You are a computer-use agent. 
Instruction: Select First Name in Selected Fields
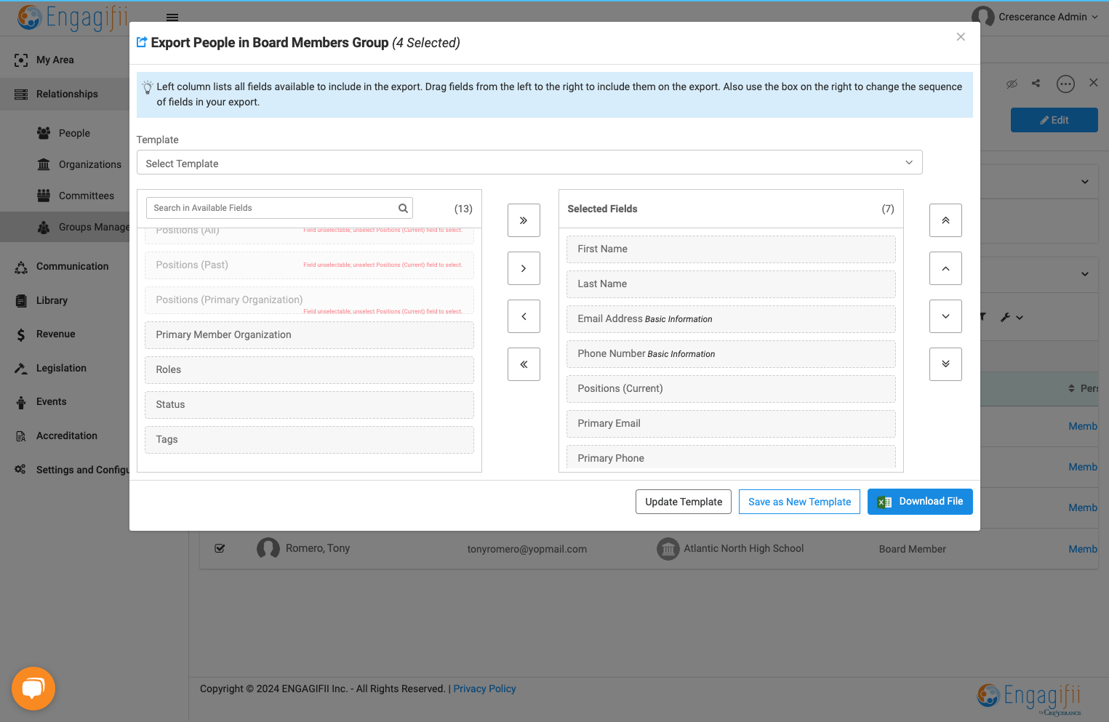pyautogui.click(x=731, y=249)
